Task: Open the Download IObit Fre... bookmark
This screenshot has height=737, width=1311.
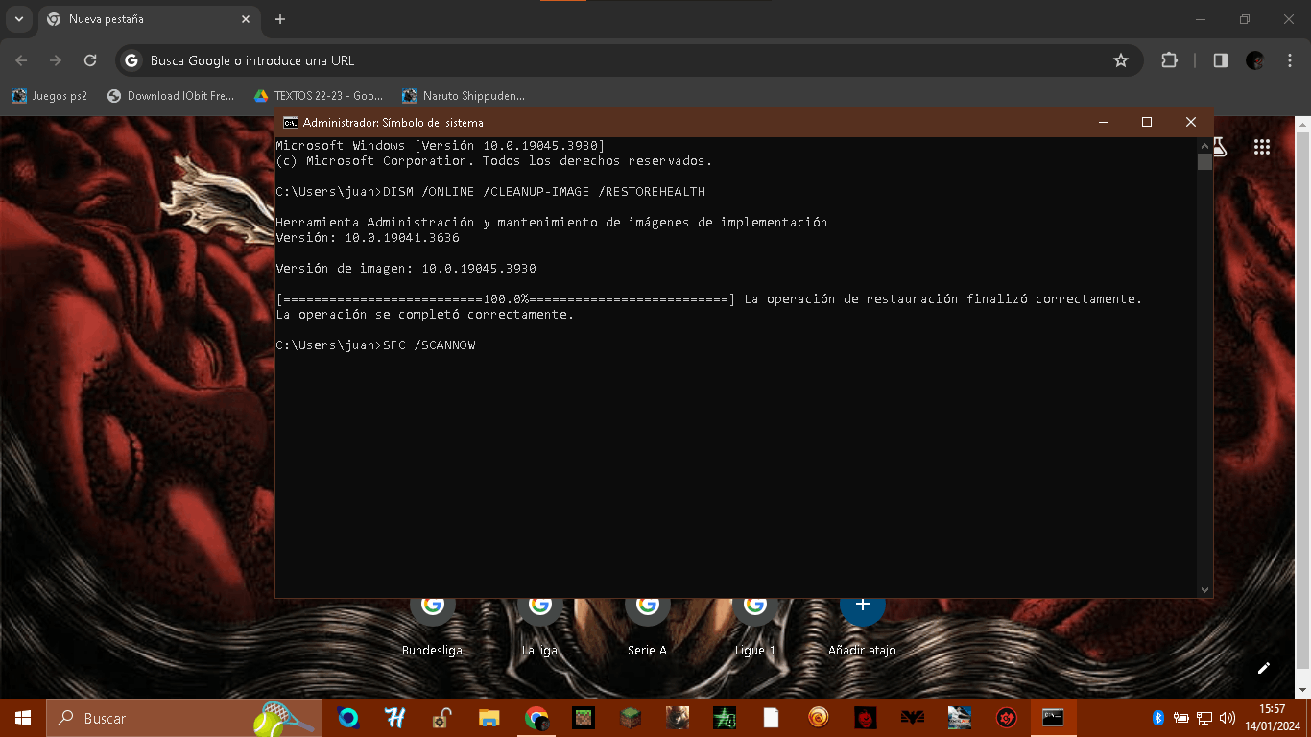Action: click(x=171, y=96)
